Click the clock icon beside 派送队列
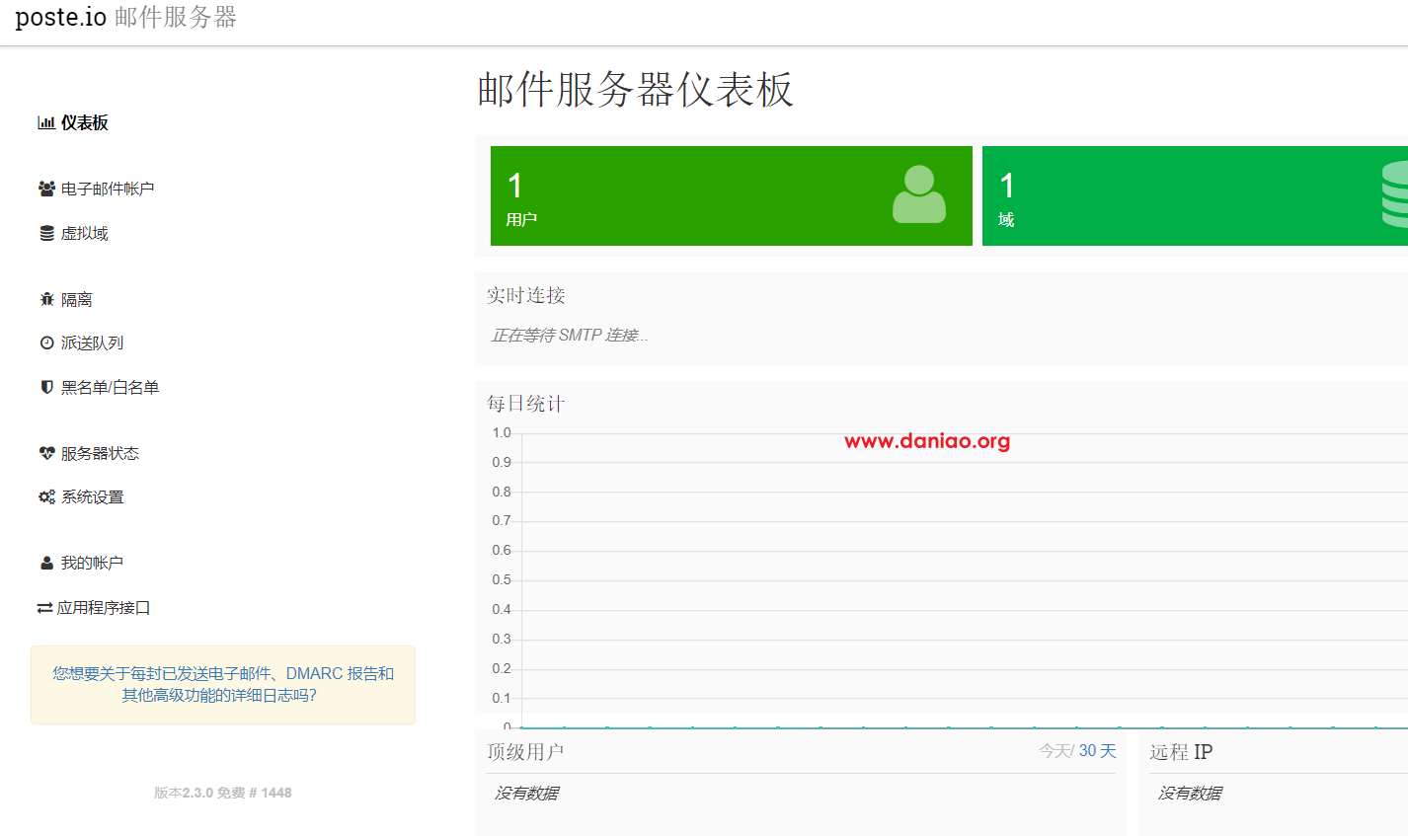This screenshot has height=836, width=1408. pyautogui.click(x=46, y=343)
